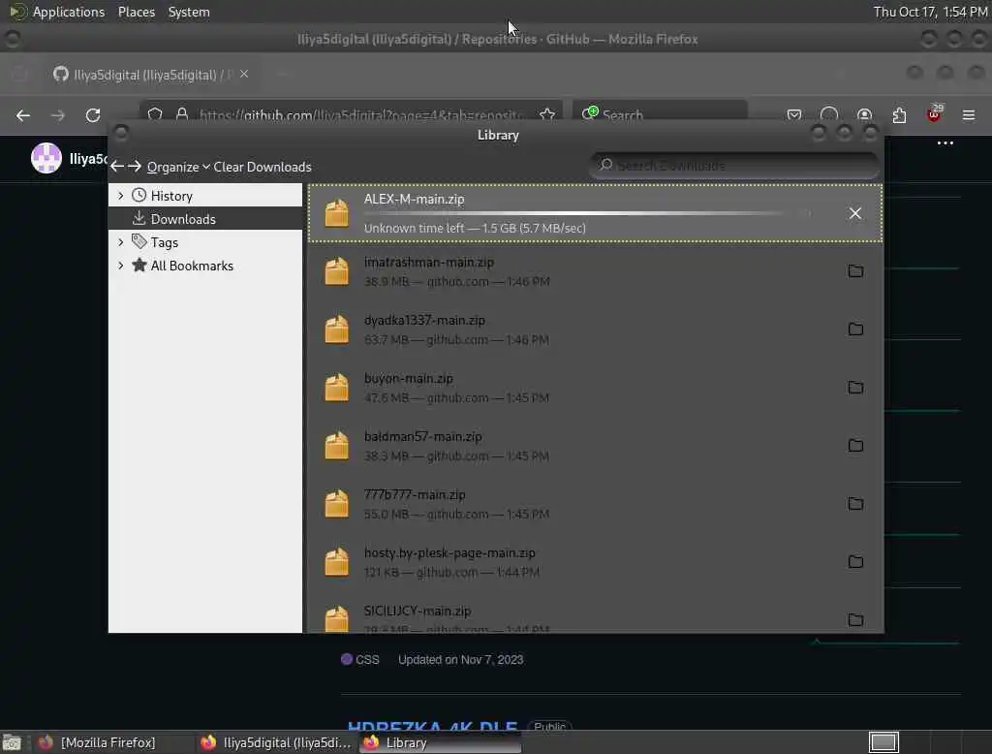Screen dimensions: 992x754
Task: Open the GitHub page three-dots menu
Action: 945,143
